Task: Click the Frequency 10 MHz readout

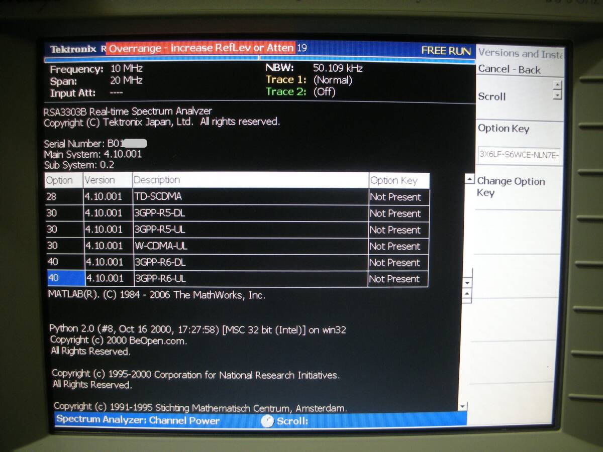Action: click(96, 69)
